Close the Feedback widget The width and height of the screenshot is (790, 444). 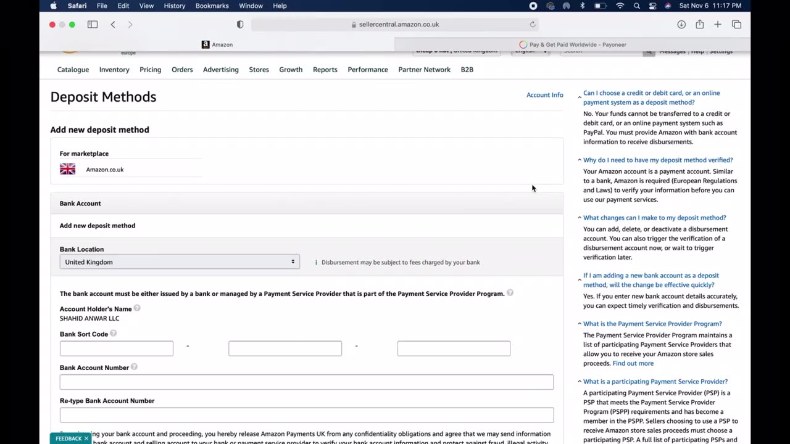pos(86,438)
